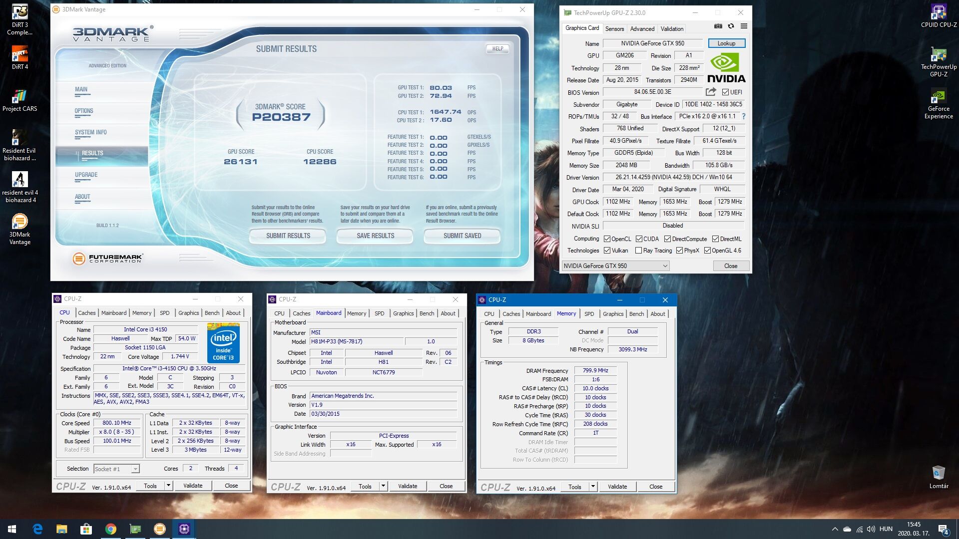
Task: Open notification center in system tray
Action: point(944,529)
